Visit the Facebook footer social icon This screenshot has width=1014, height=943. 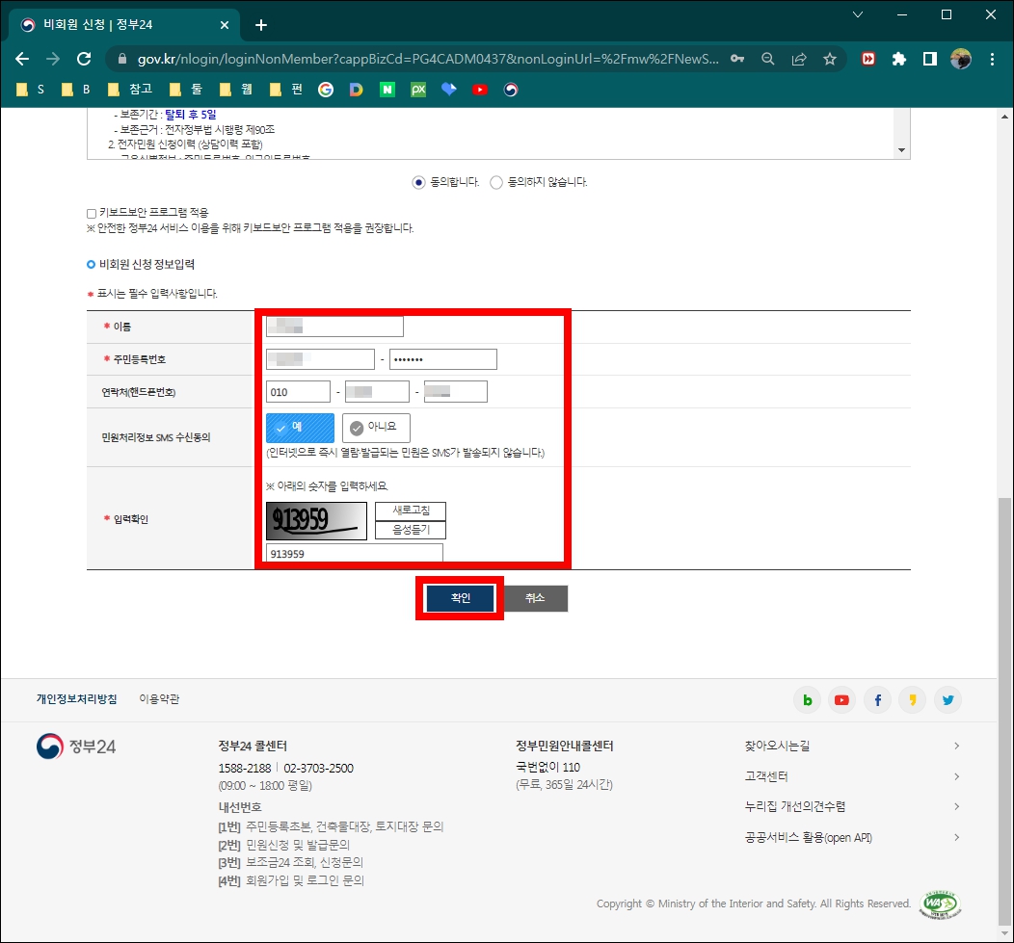[x=877, y=700]
